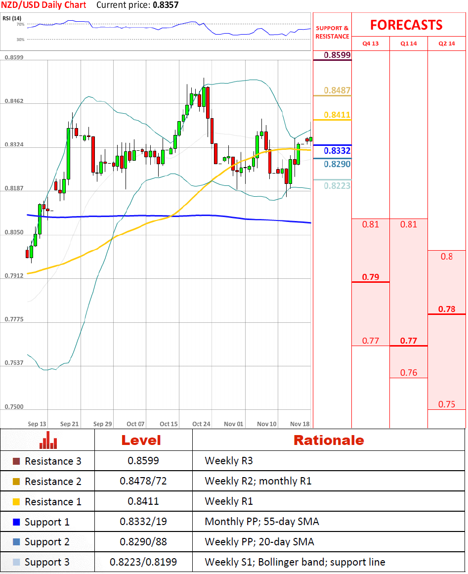
Task: Click the level value 0.8290/88
Action: [x=143, y=541]
